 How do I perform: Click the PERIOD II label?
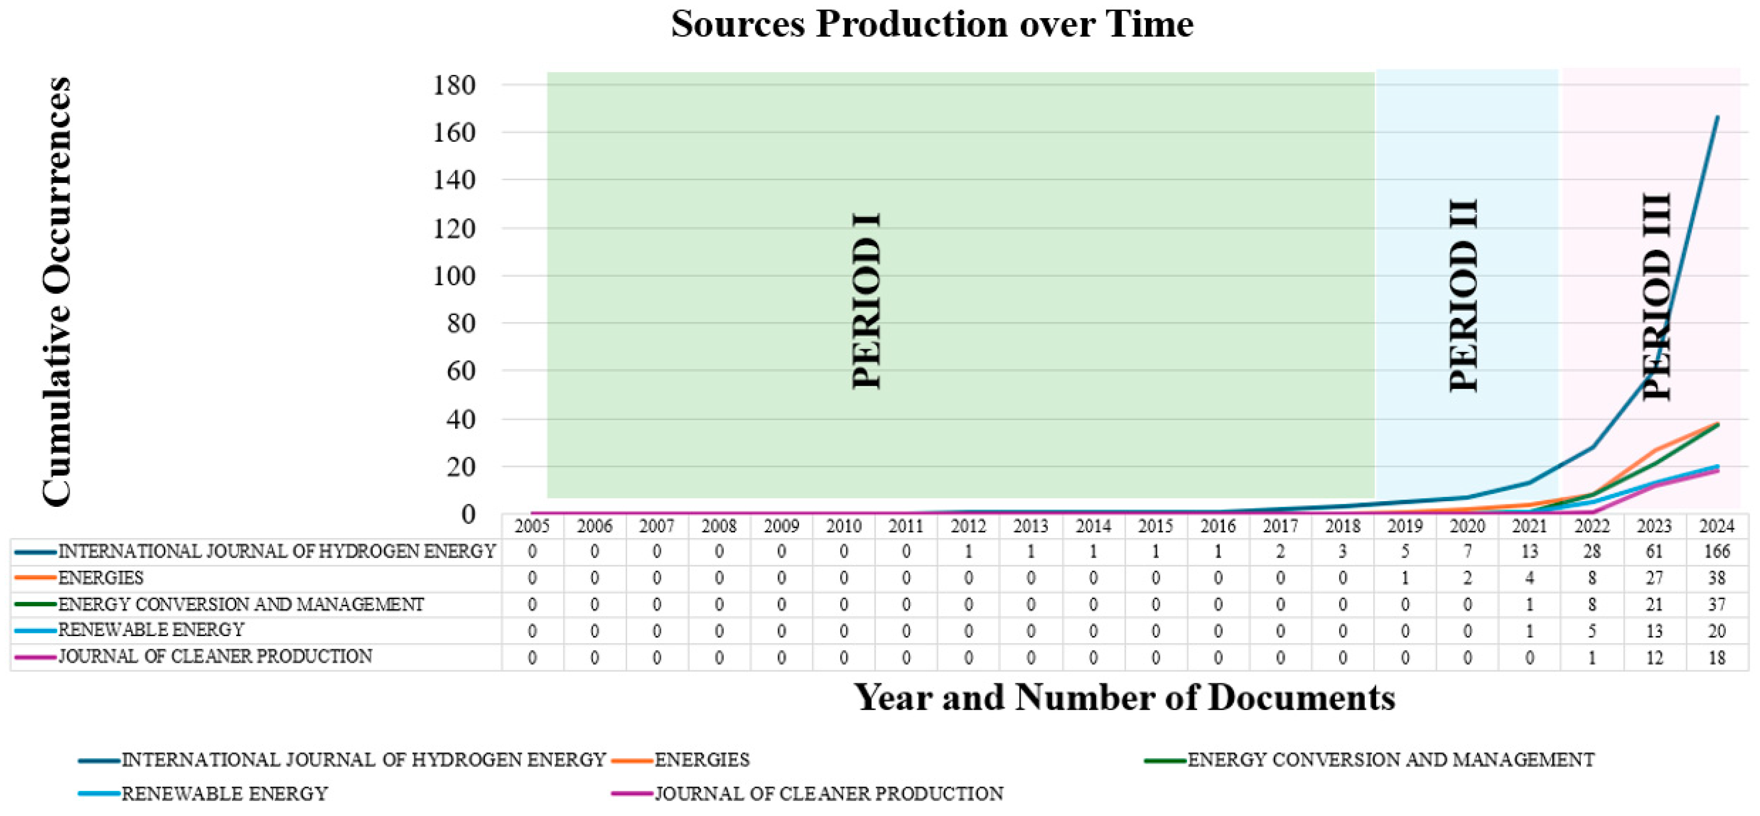tap(1463, 296)
